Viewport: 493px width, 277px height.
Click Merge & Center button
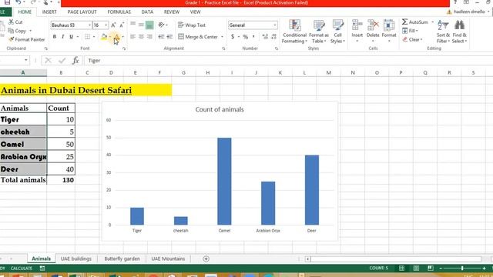pyautogui.click(x=198, y=37)
